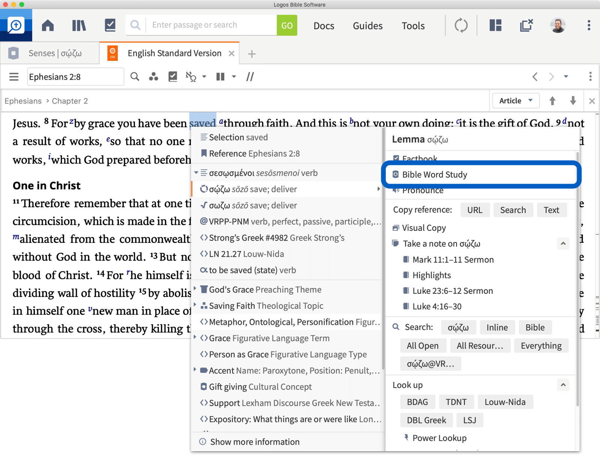The width and height of the screenshot is (600, 456).
Task: Look up in BDAG
Action: click(x=417, y=402)
